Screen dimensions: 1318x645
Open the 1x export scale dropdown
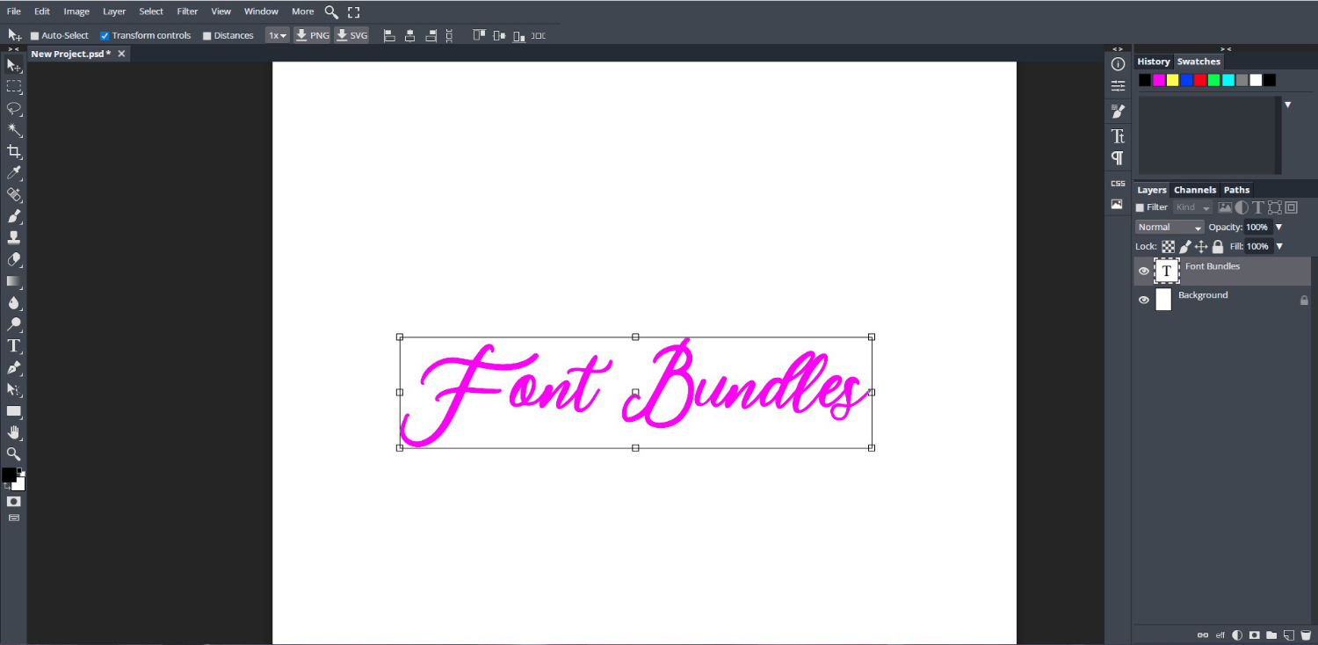click(278, 36)
